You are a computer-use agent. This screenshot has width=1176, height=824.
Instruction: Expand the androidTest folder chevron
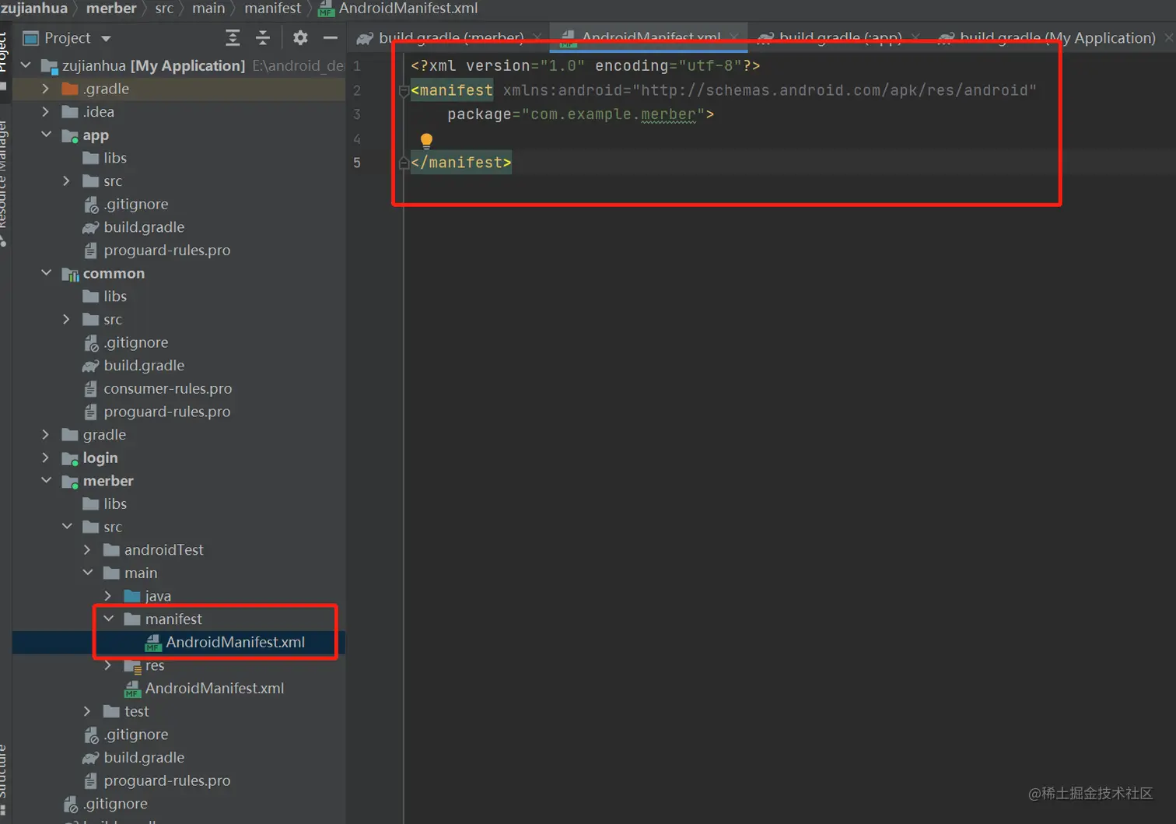pos(87,550)
